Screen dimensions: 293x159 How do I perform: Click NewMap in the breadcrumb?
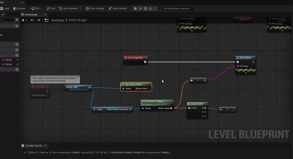[58, 20]
